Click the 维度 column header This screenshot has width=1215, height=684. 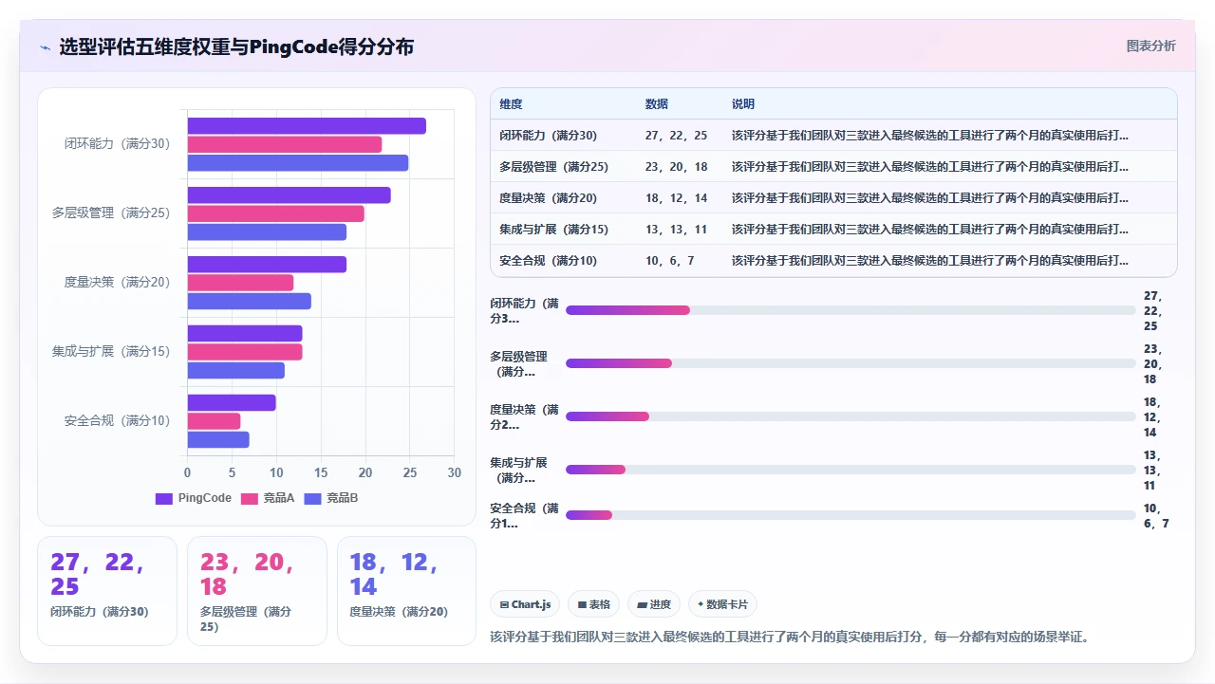[511, 104]
